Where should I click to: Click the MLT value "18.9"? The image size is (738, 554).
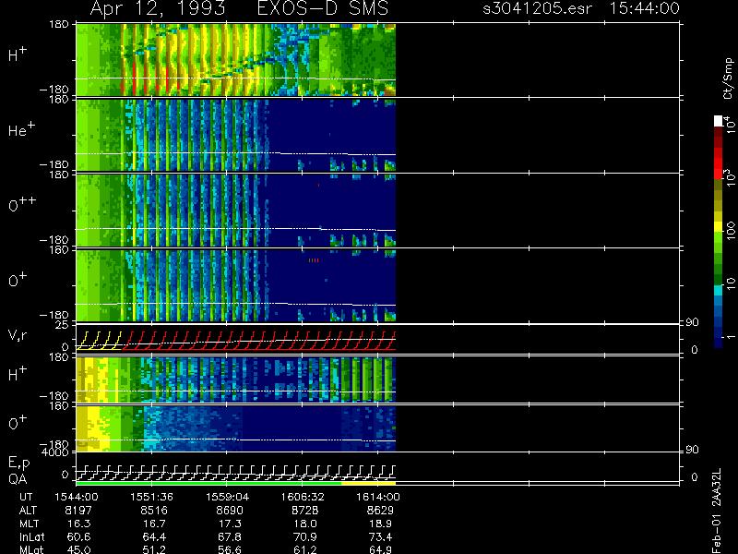[x=380, y=524]
